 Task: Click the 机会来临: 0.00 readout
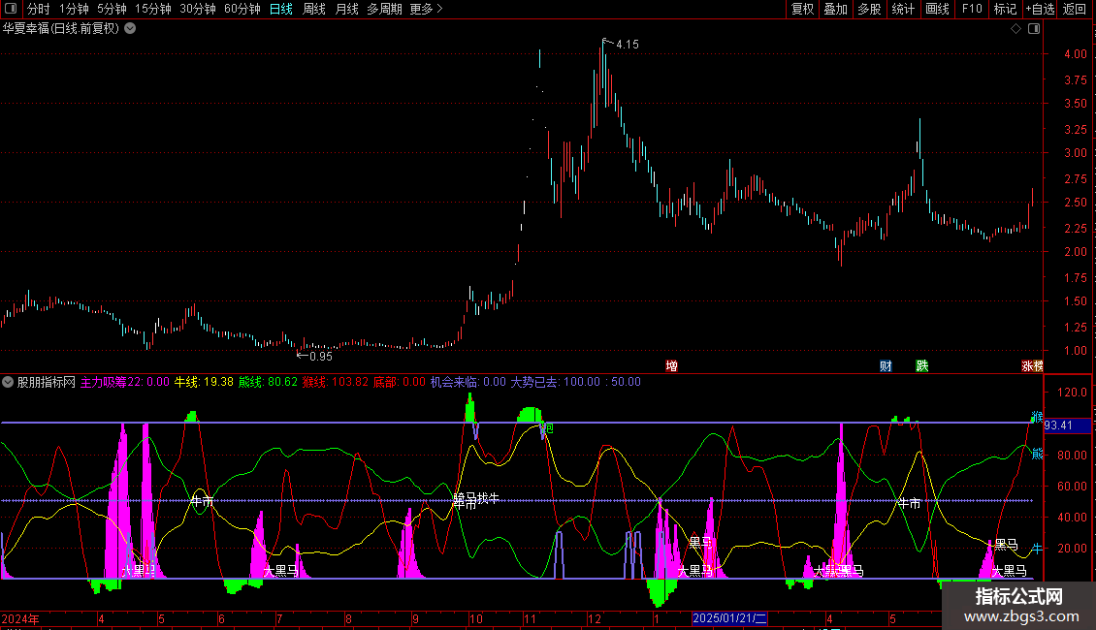point(468,382)
